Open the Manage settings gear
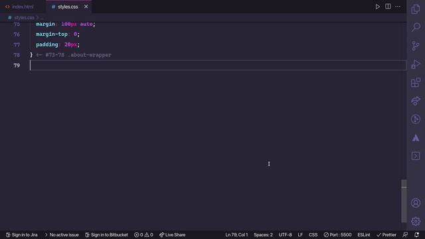This screenshot has width=425, height=239. [416, 221]
